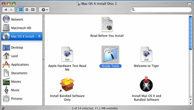Viewport: 194px width, 110px height.
Task: Click the Back navigation arrow
Action: click(x=6, y=10)
